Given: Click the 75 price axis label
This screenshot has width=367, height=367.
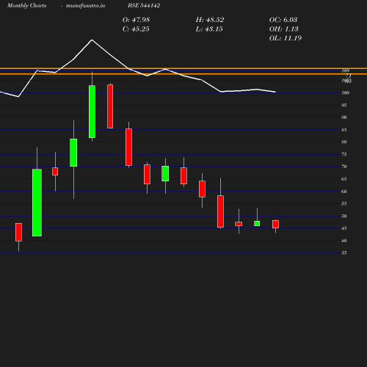Looking at the screenshot, I should pyautogui.click(x=344, y=154).
